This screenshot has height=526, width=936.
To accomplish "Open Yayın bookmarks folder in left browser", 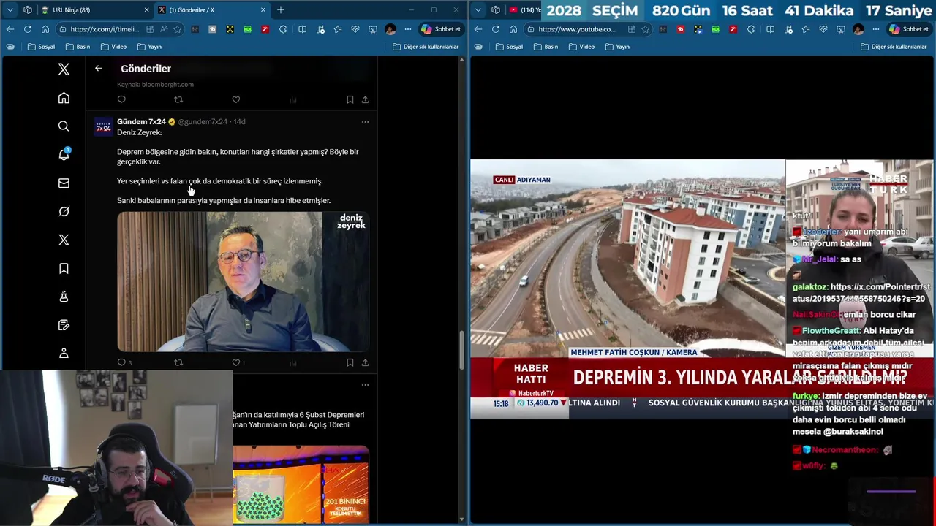I will point(149,47).
